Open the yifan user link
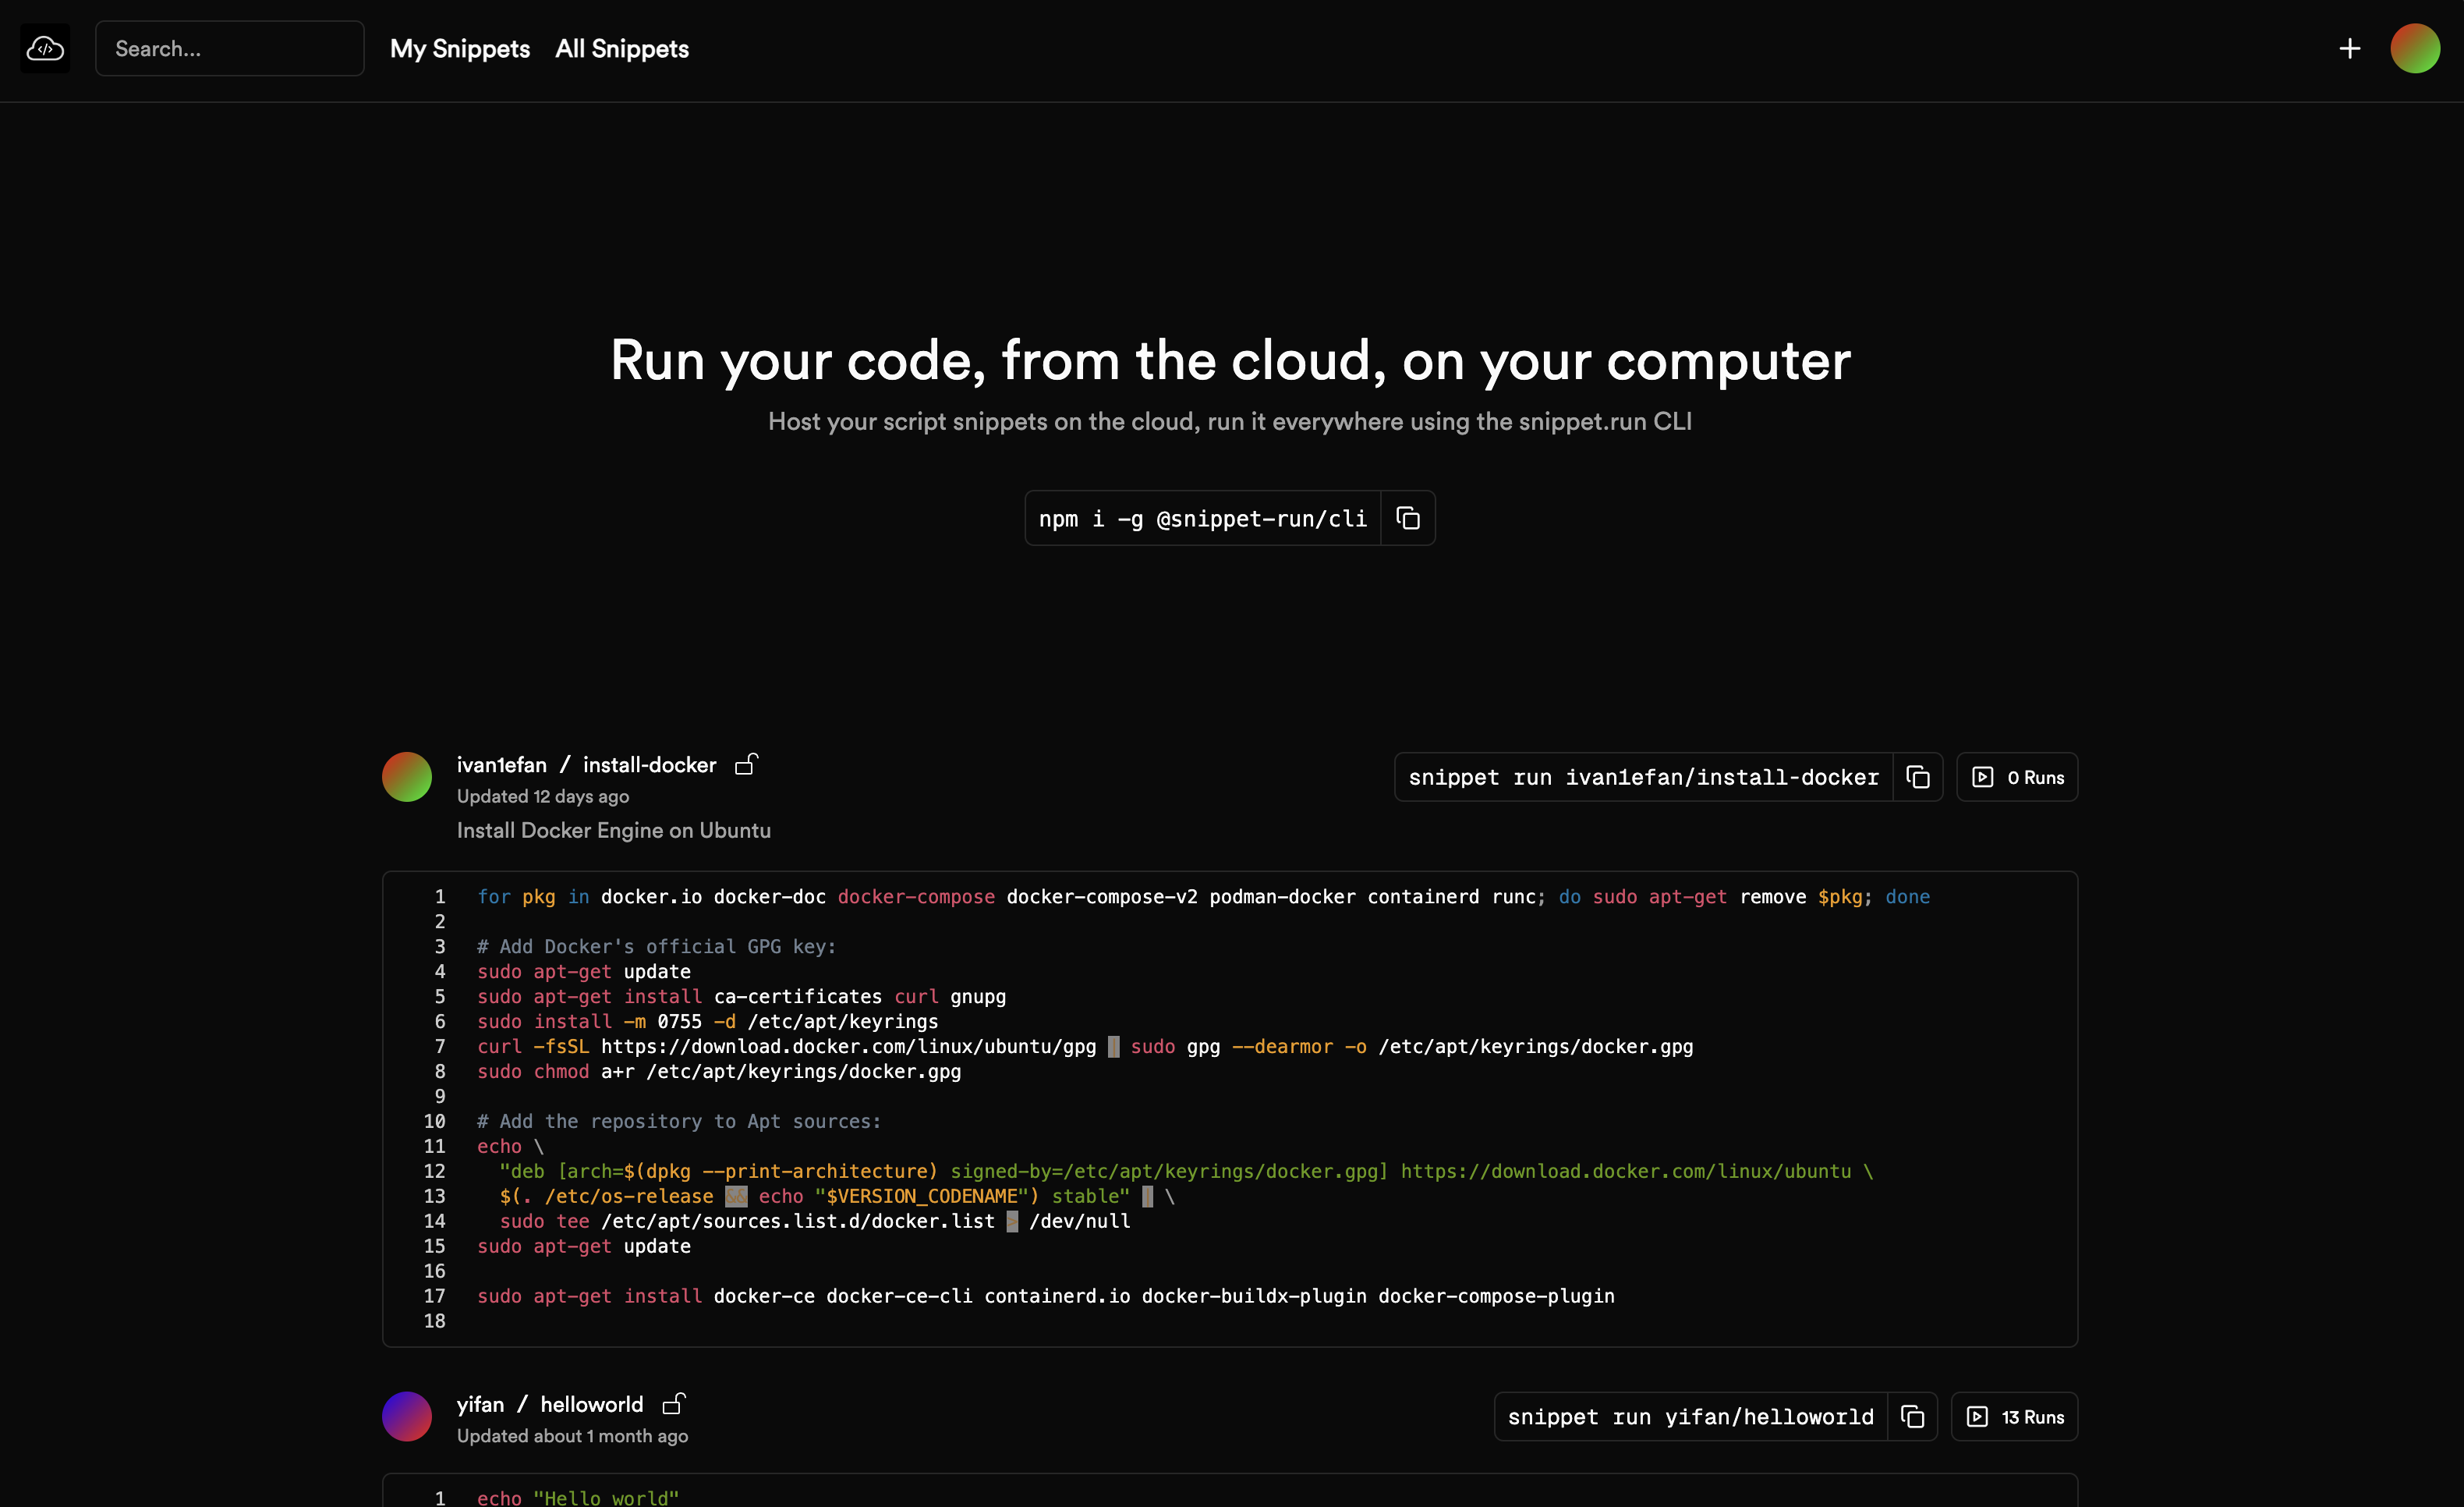Image resolution: width=2464 pixels, height=1507 pixels. coord(480,1404)
